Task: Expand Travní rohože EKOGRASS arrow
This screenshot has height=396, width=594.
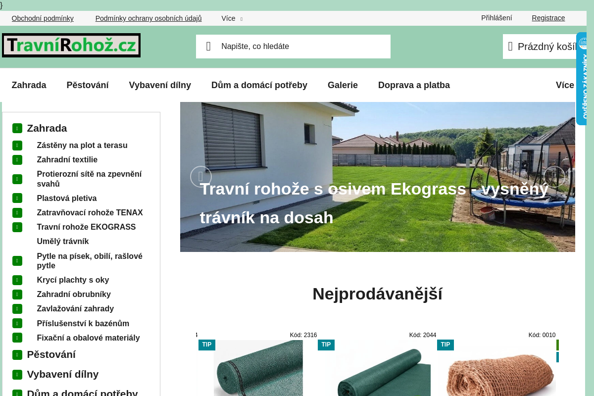Action: coord(17,227)
